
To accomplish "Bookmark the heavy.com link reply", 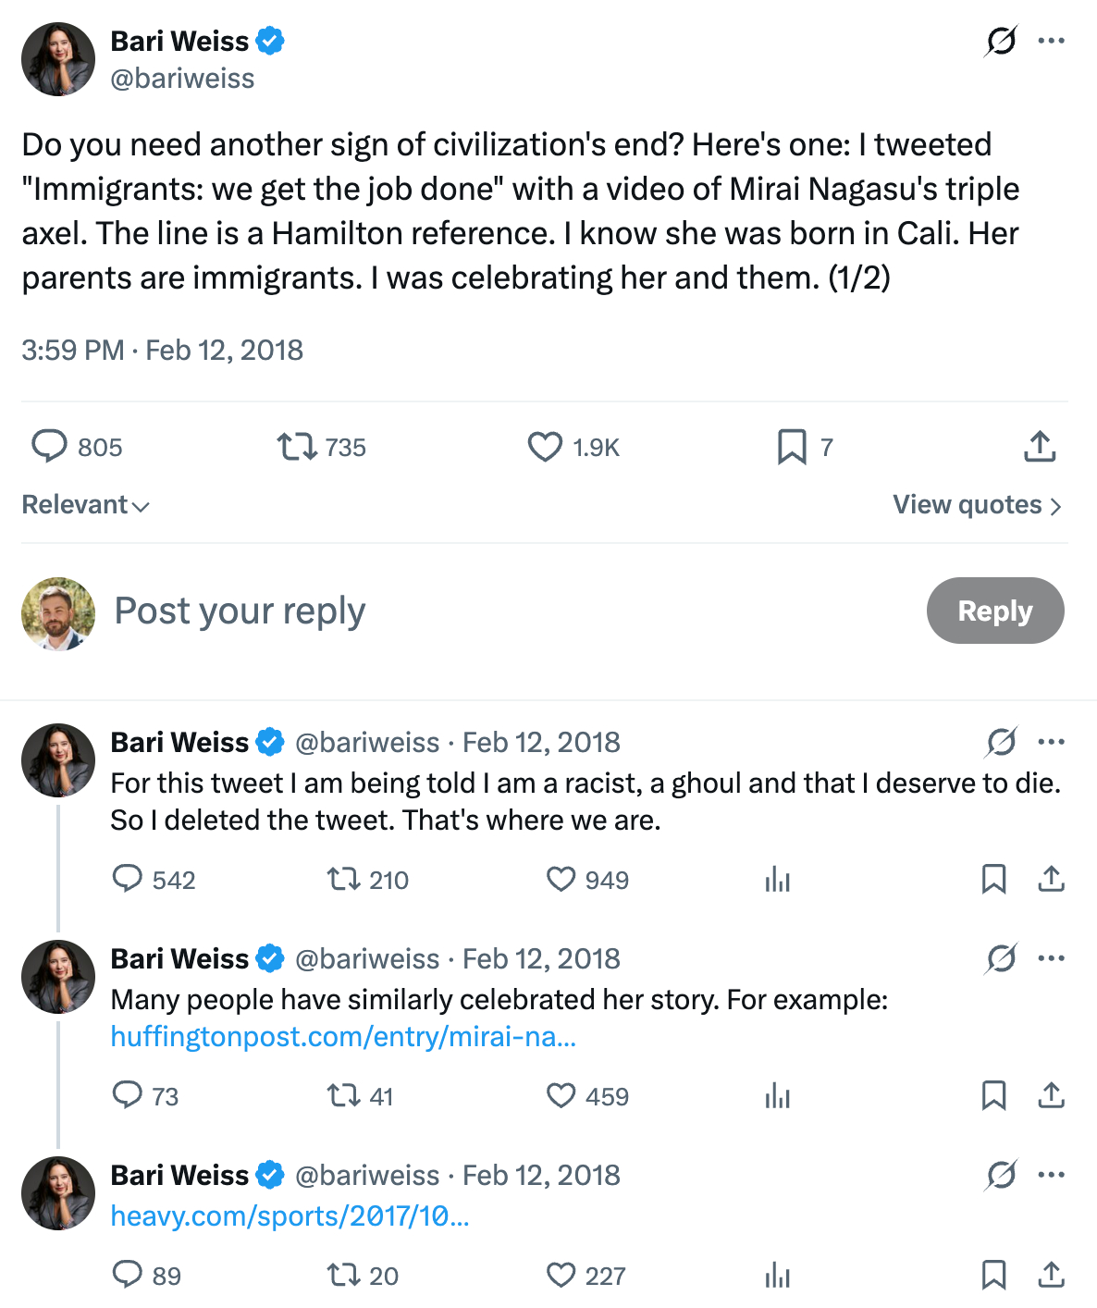I will pos(993,1276).
